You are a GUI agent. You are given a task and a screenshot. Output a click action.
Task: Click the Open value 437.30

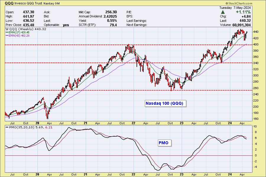(x=28, y=12)
